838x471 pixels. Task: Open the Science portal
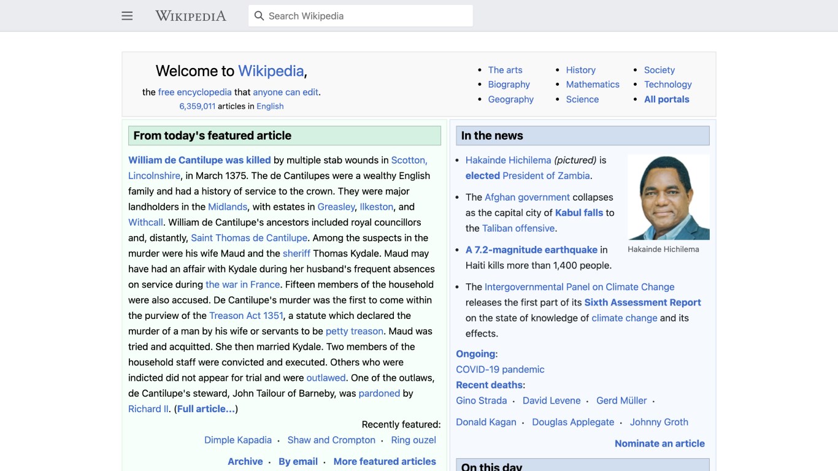click(582, 99)
